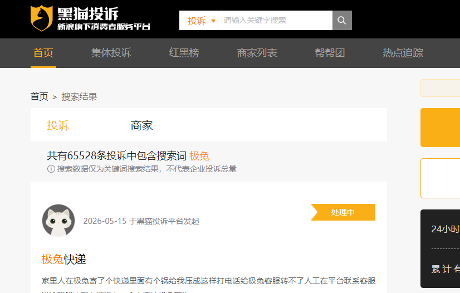Switch to the 商家 results tab
Viewport: 460px width, 293px height.
point(141,125)
